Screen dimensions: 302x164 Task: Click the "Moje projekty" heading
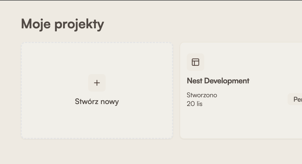point(63,24)
